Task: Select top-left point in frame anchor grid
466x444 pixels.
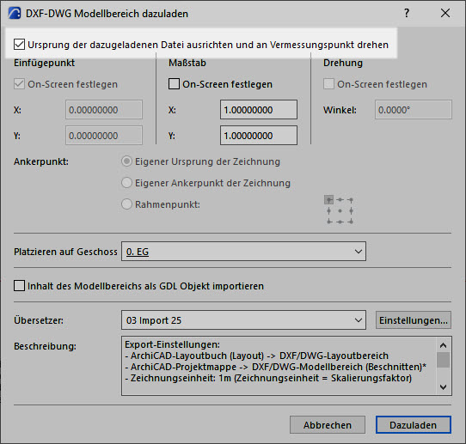Action: click(x=328, y=200)
